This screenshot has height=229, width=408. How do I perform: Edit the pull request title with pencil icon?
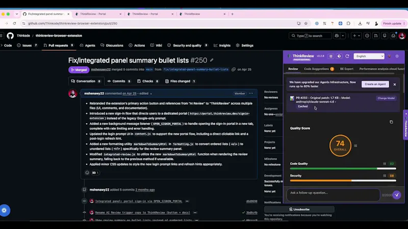click(212, 60)
